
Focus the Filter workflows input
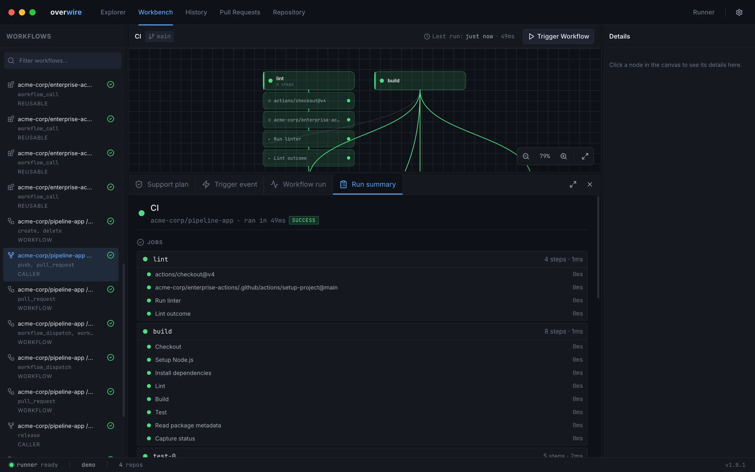pyautogui.click(x=63, y=61)
